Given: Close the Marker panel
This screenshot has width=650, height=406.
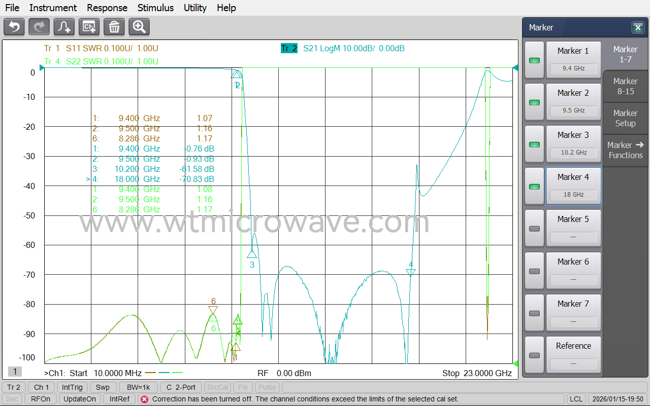Looking at the screenshot, I should [x=637, y=27].
